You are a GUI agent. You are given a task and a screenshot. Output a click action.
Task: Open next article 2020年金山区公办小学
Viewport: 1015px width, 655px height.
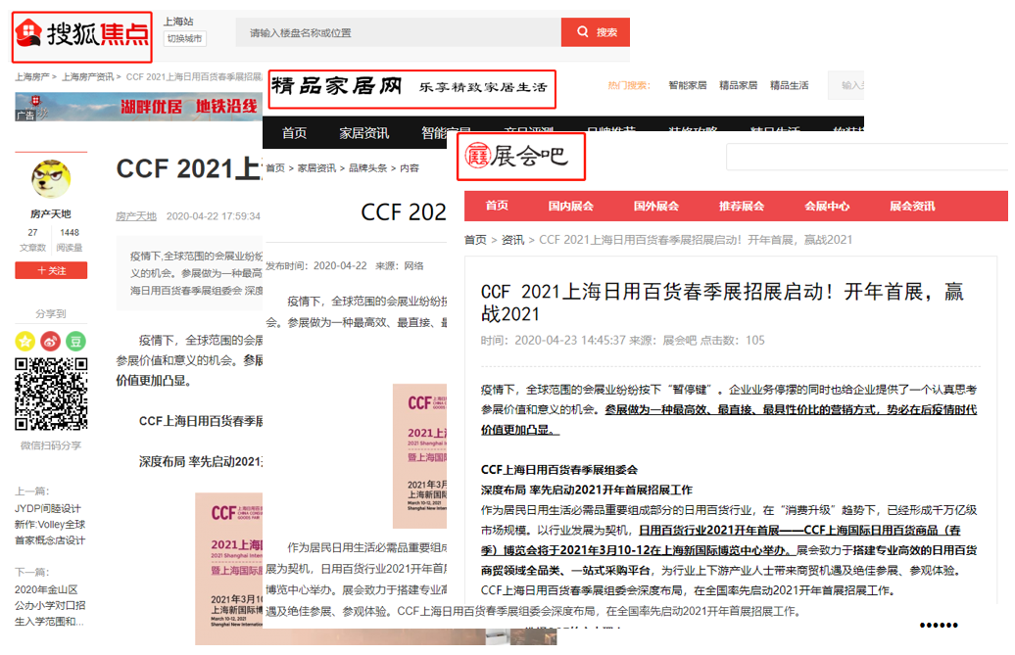[x=50, y=605]
